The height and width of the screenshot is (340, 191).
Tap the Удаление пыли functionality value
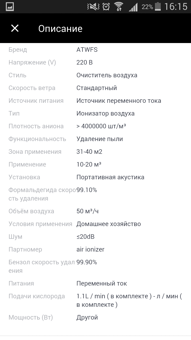click(x=100, y=139)
